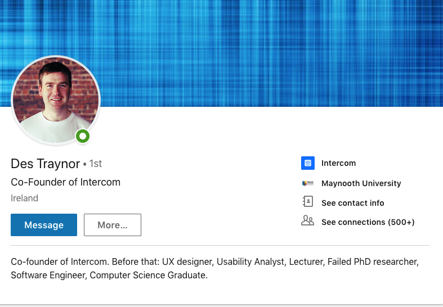Open the circular profile photo
Screen dimensions: 443x307
[x=56, y=100]
